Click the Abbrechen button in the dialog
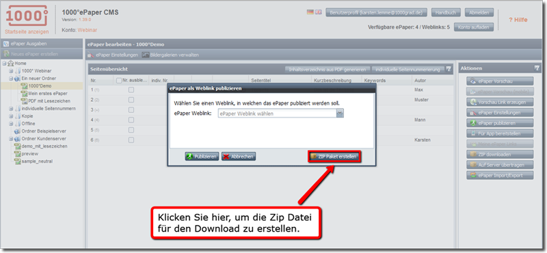The height and width of the screenshot is (253, 547). coord(239,157)
